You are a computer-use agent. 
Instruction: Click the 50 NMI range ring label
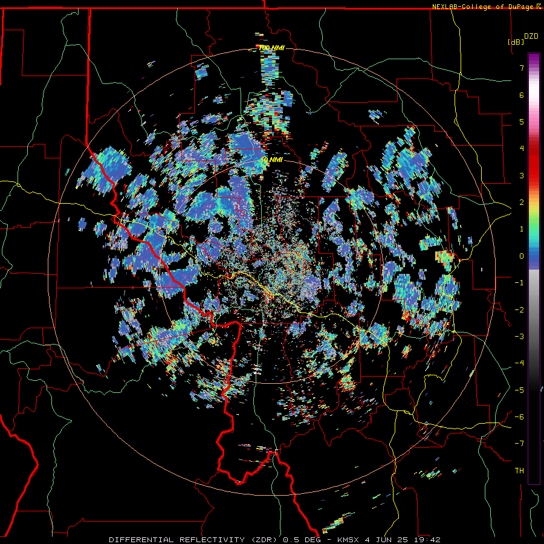click(x=271, y=160)
